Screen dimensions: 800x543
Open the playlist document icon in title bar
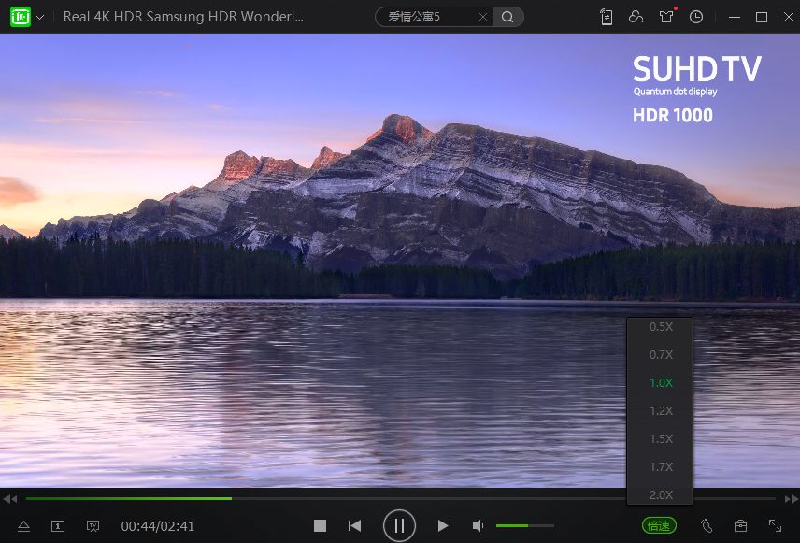click(x=607, y=17)
